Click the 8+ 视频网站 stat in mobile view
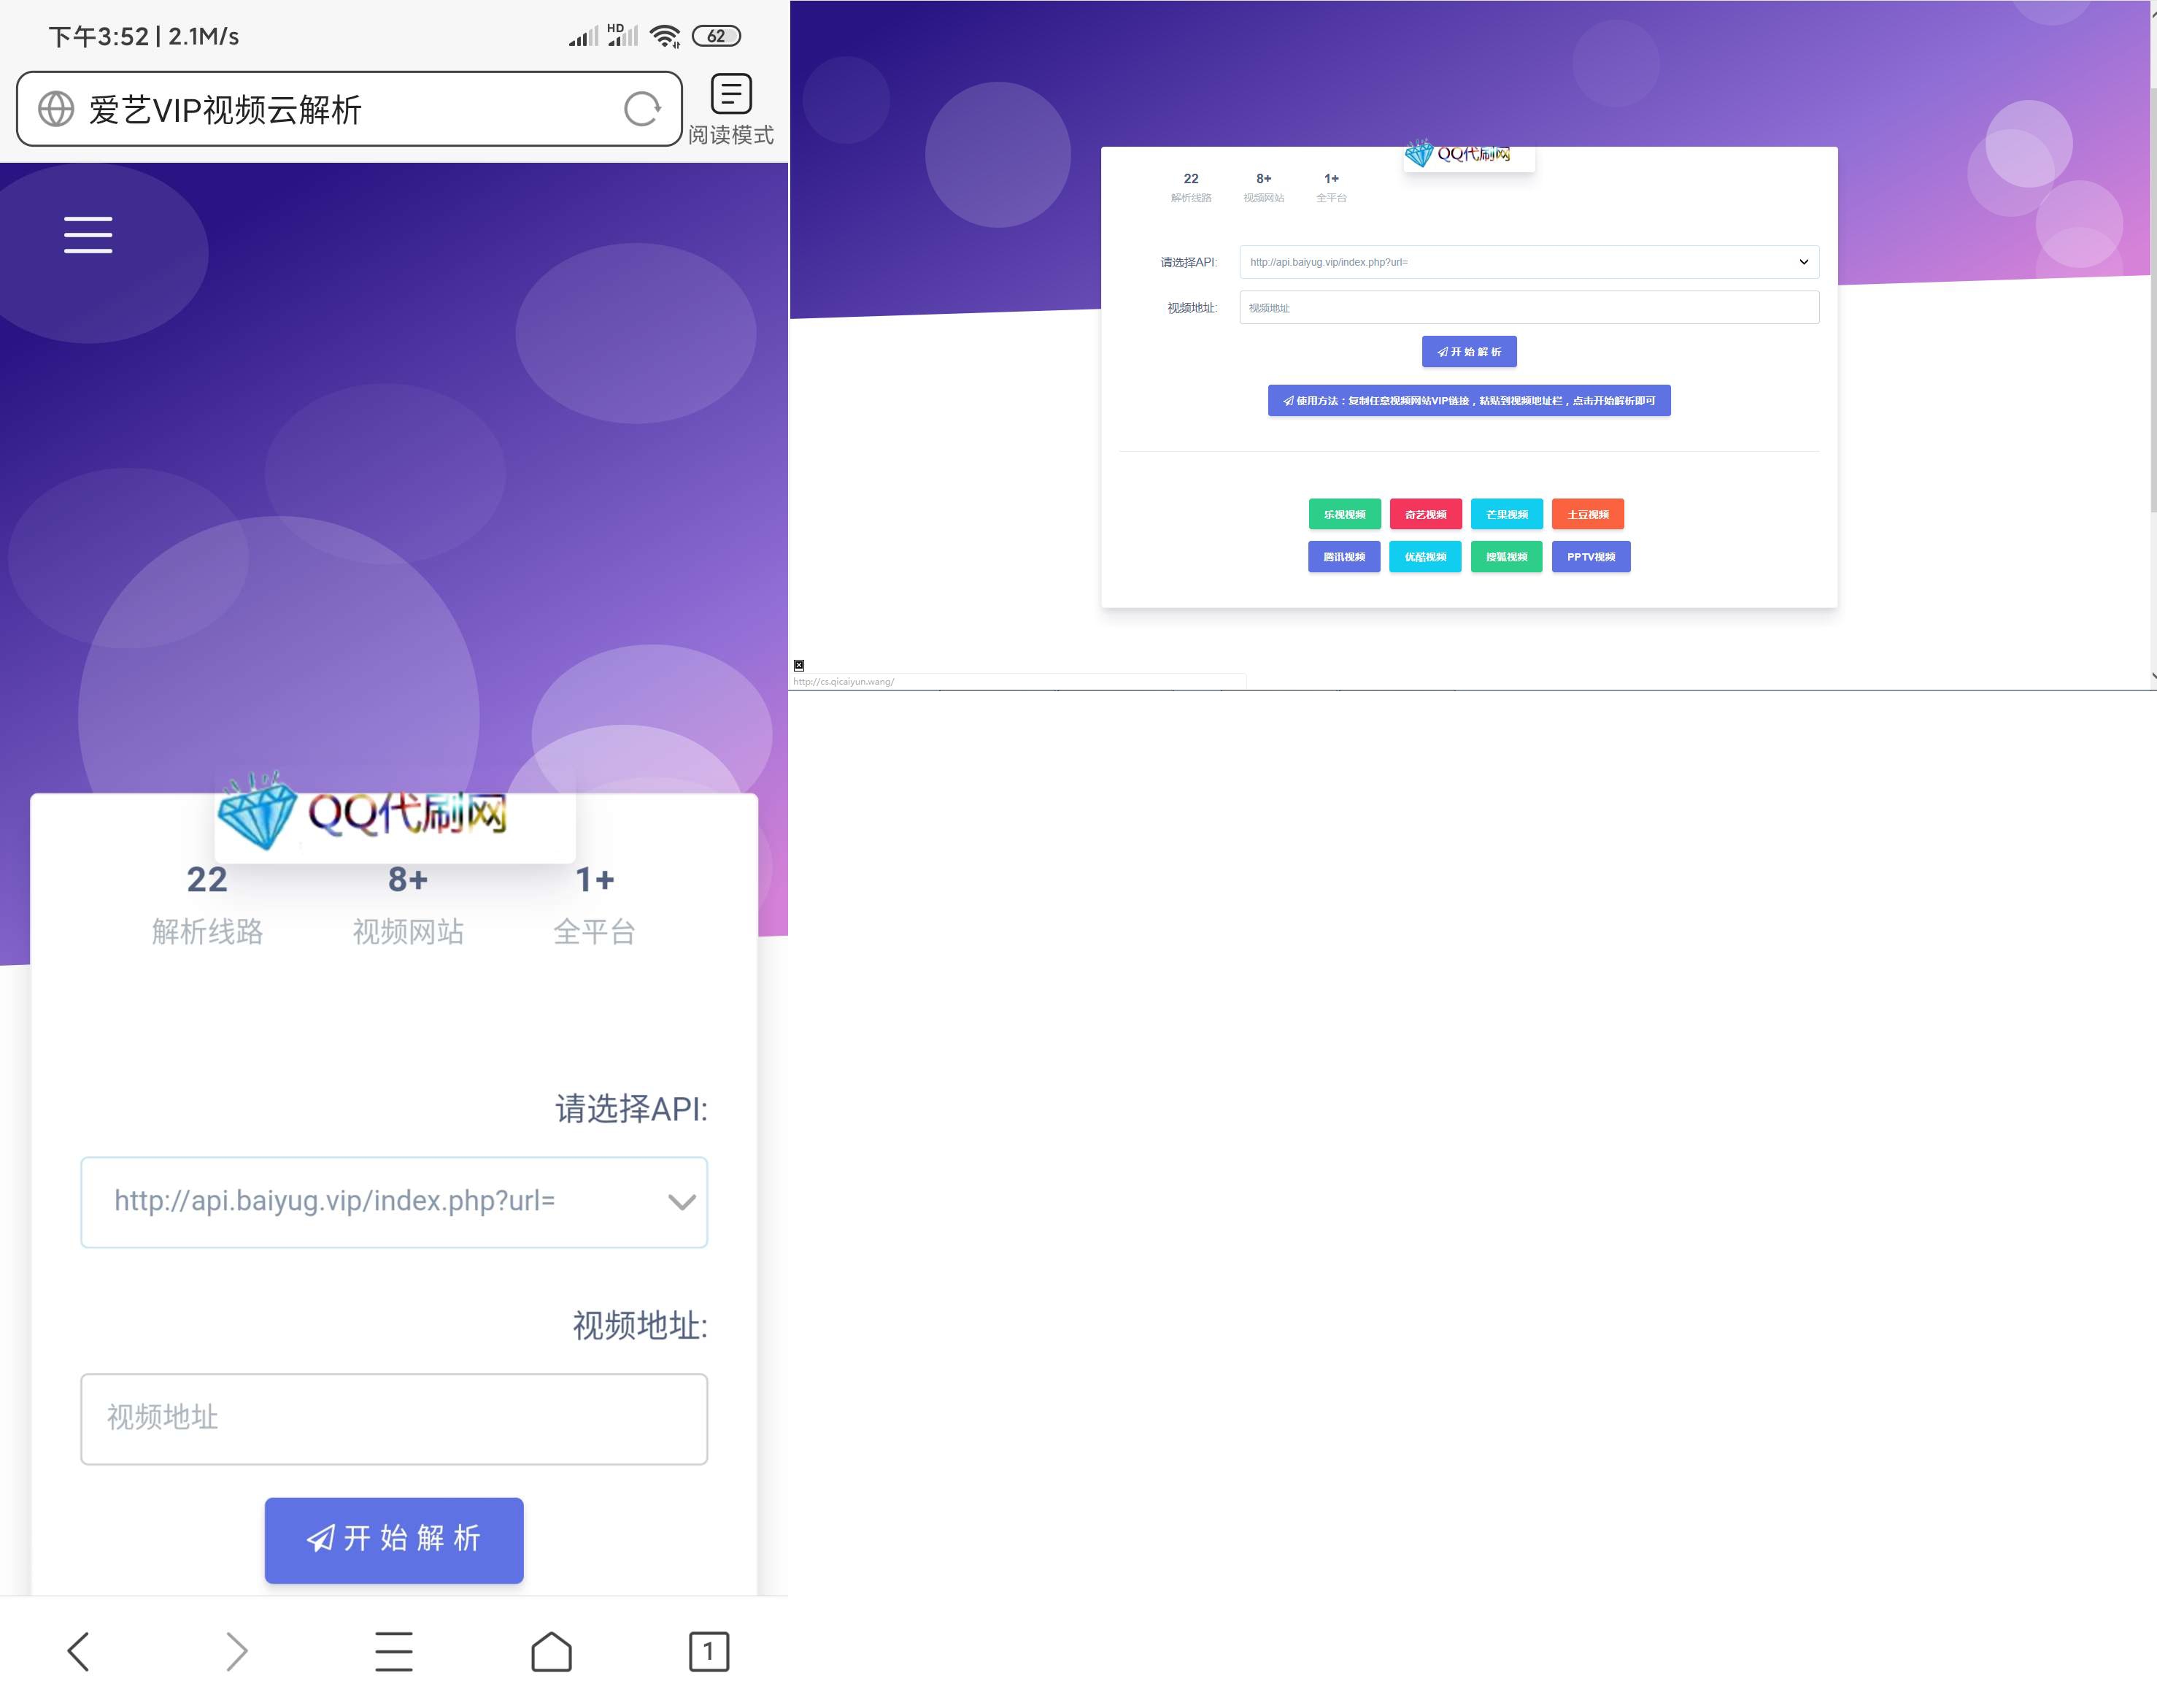 click(x=408, y=905)
